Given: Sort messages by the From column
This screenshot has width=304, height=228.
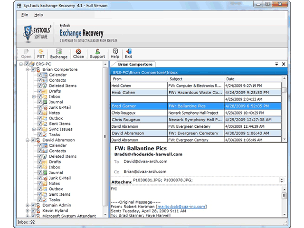Looking at the screenshot, I should (139, 79).
